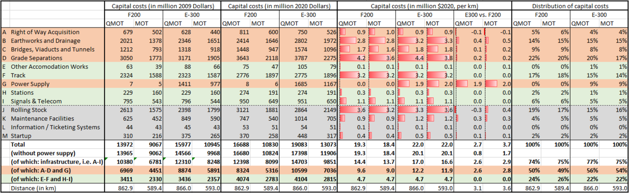Select the row letter 'A' cell
The width and height of the screenshot is (629, 193).
tap(5, 32)
